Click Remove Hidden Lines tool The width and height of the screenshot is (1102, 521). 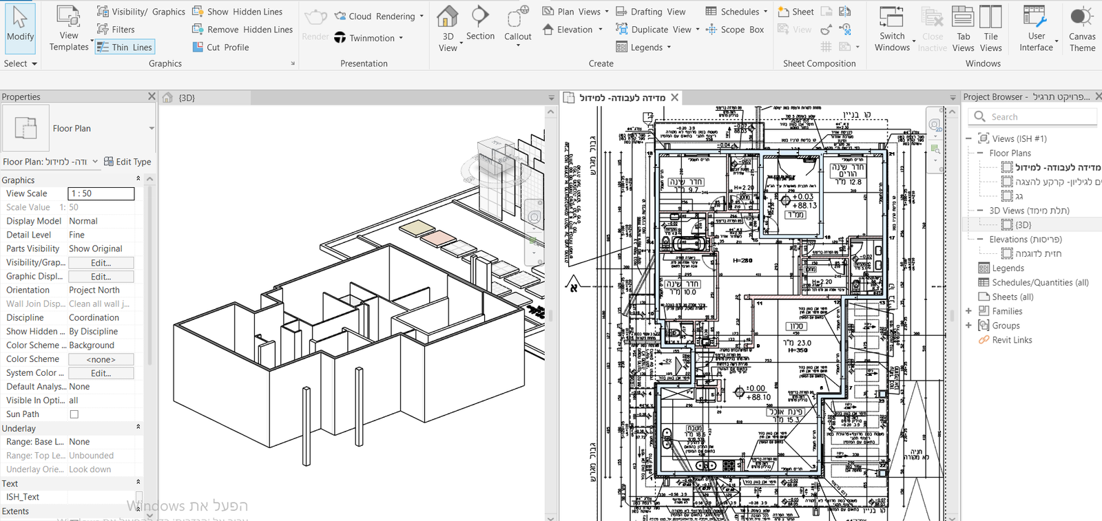tap(242, 30)
